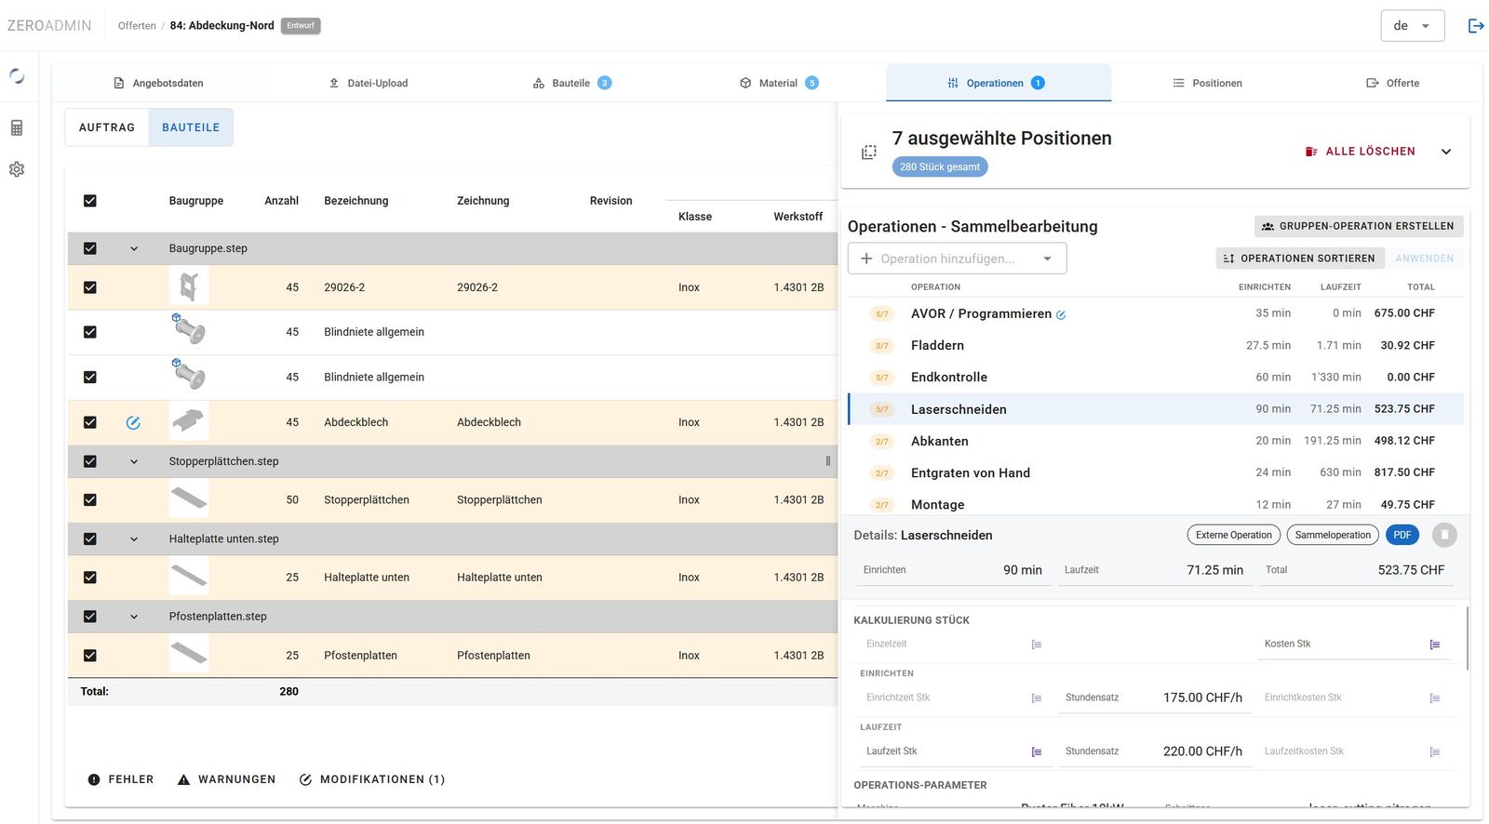Viewport: 1489px width, 824px height.
Task: Open thumbnail of Stopperplättchen part
Action: (189, 499)
